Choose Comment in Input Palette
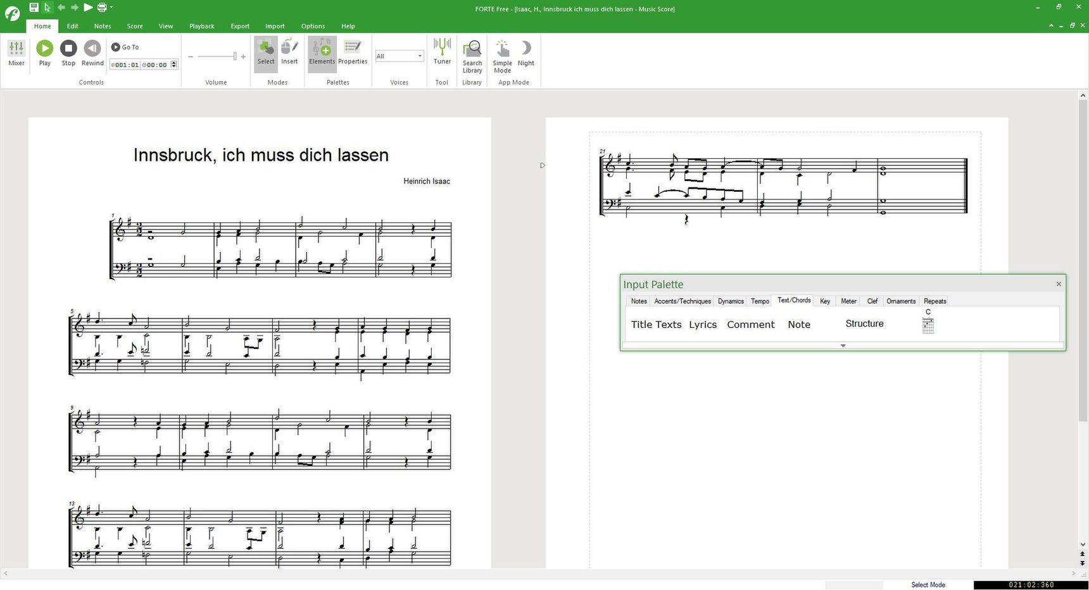1089x590 pixels. (751, 324)
